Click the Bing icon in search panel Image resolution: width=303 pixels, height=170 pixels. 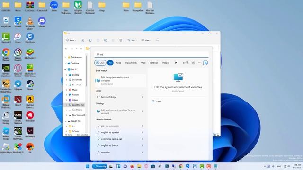[205, 63]
